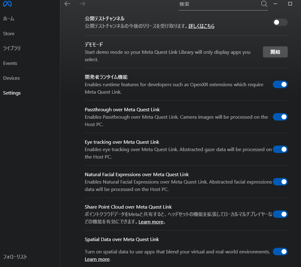Select Settings in the sidebar
Image resolution: width=301 pixels, height=267 pixels.
pyautogui.click(x=12, y=93)
